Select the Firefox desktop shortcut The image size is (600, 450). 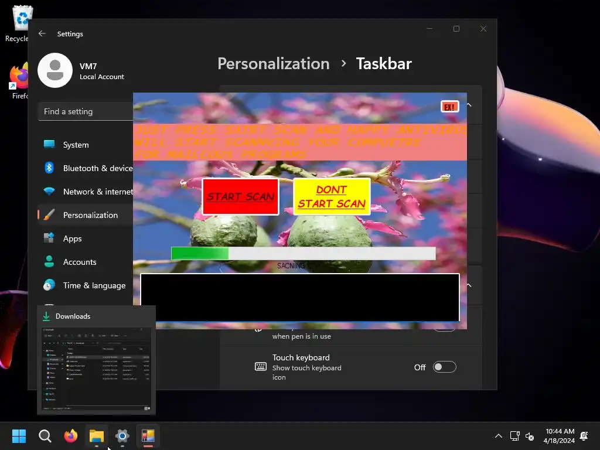[18, 81]
